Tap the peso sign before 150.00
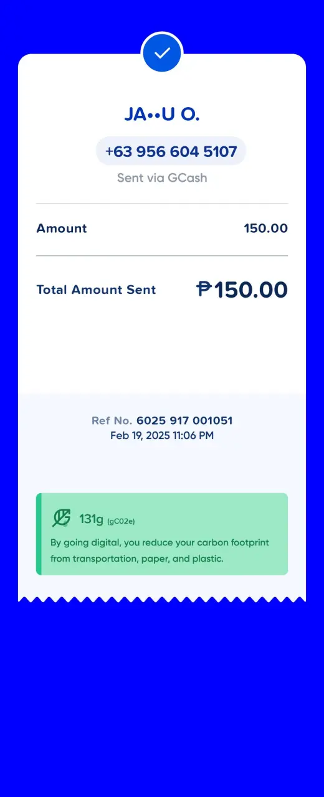324x797 pixels. tap(205, 289)
